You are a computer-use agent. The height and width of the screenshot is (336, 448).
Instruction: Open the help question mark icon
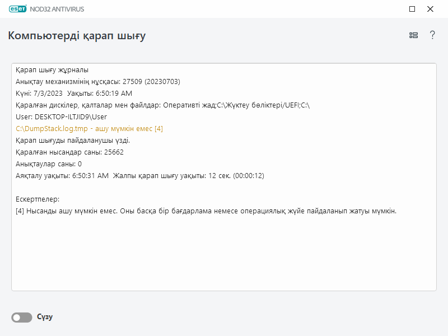[x=432, y=35]
